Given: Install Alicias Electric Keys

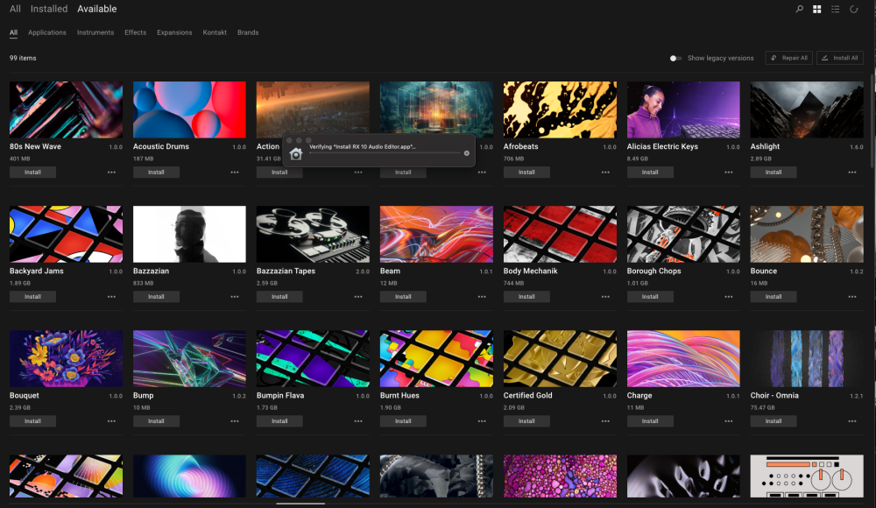Looking at the screenshot, I should point(650,173).
